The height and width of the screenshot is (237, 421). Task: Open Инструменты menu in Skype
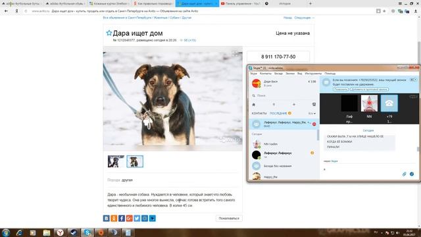tap(313, 73)
